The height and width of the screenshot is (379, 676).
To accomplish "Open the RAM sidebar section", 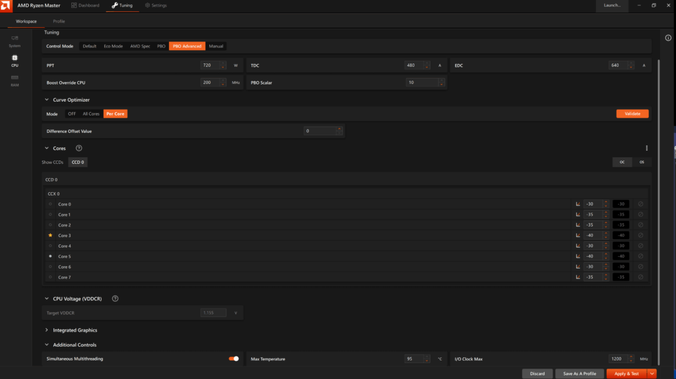I will (x=15, y=81).
